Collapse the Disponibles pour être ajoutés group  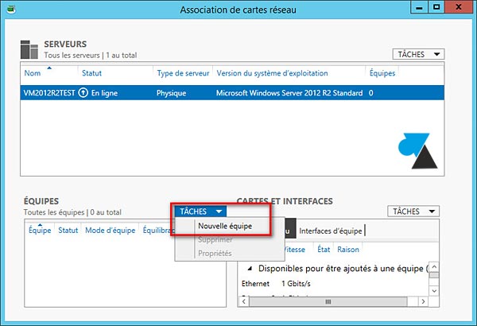point(250,269)
